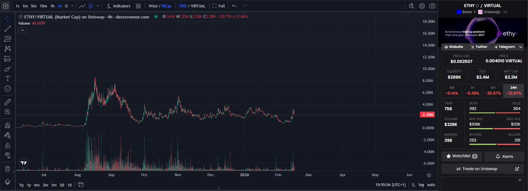The image size is (528, 191).
Task: Switch chart to MCap display
Action: click(x=166, y=6)
